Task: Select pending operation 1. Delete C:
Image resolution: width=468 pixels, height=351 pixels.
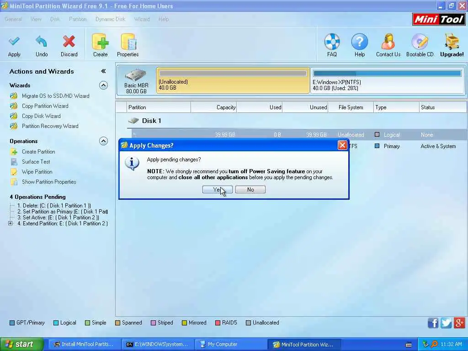Action: coord(54,206)
